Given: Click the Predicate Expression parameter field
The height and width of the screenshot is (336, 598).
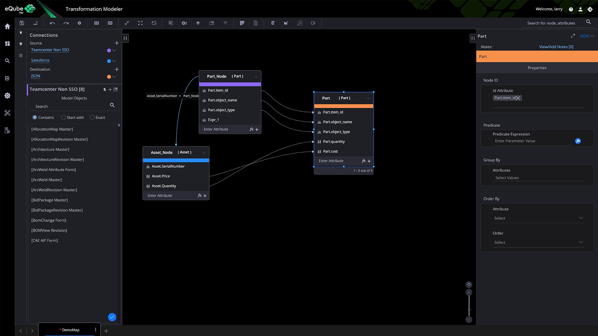Looking at the screenshot, I should [533, 141].
